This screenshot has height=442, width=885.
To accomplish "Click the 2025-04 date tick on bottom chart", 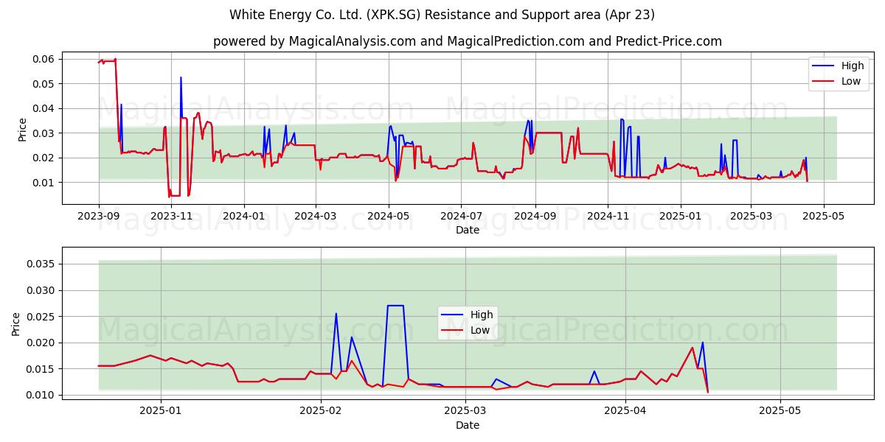I will [625, 410].
